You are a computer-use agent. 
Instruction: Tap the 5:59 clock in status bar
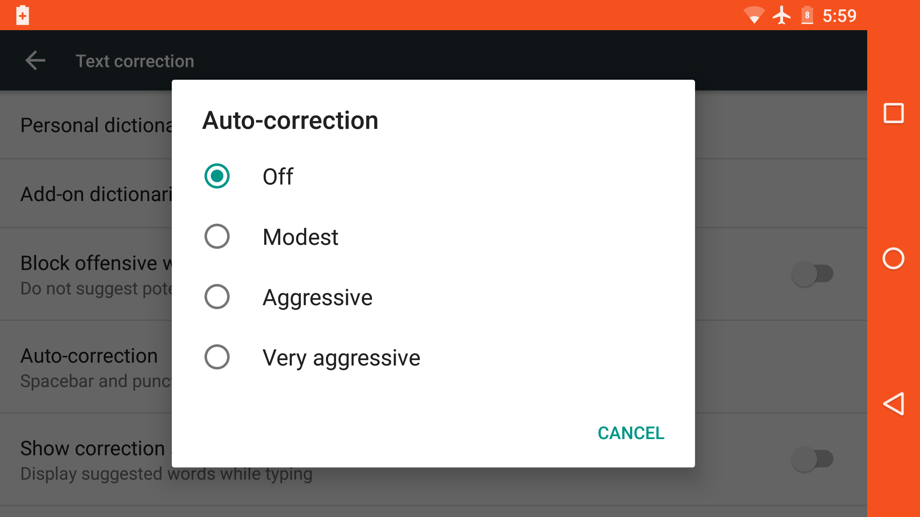tap(839, 16)
